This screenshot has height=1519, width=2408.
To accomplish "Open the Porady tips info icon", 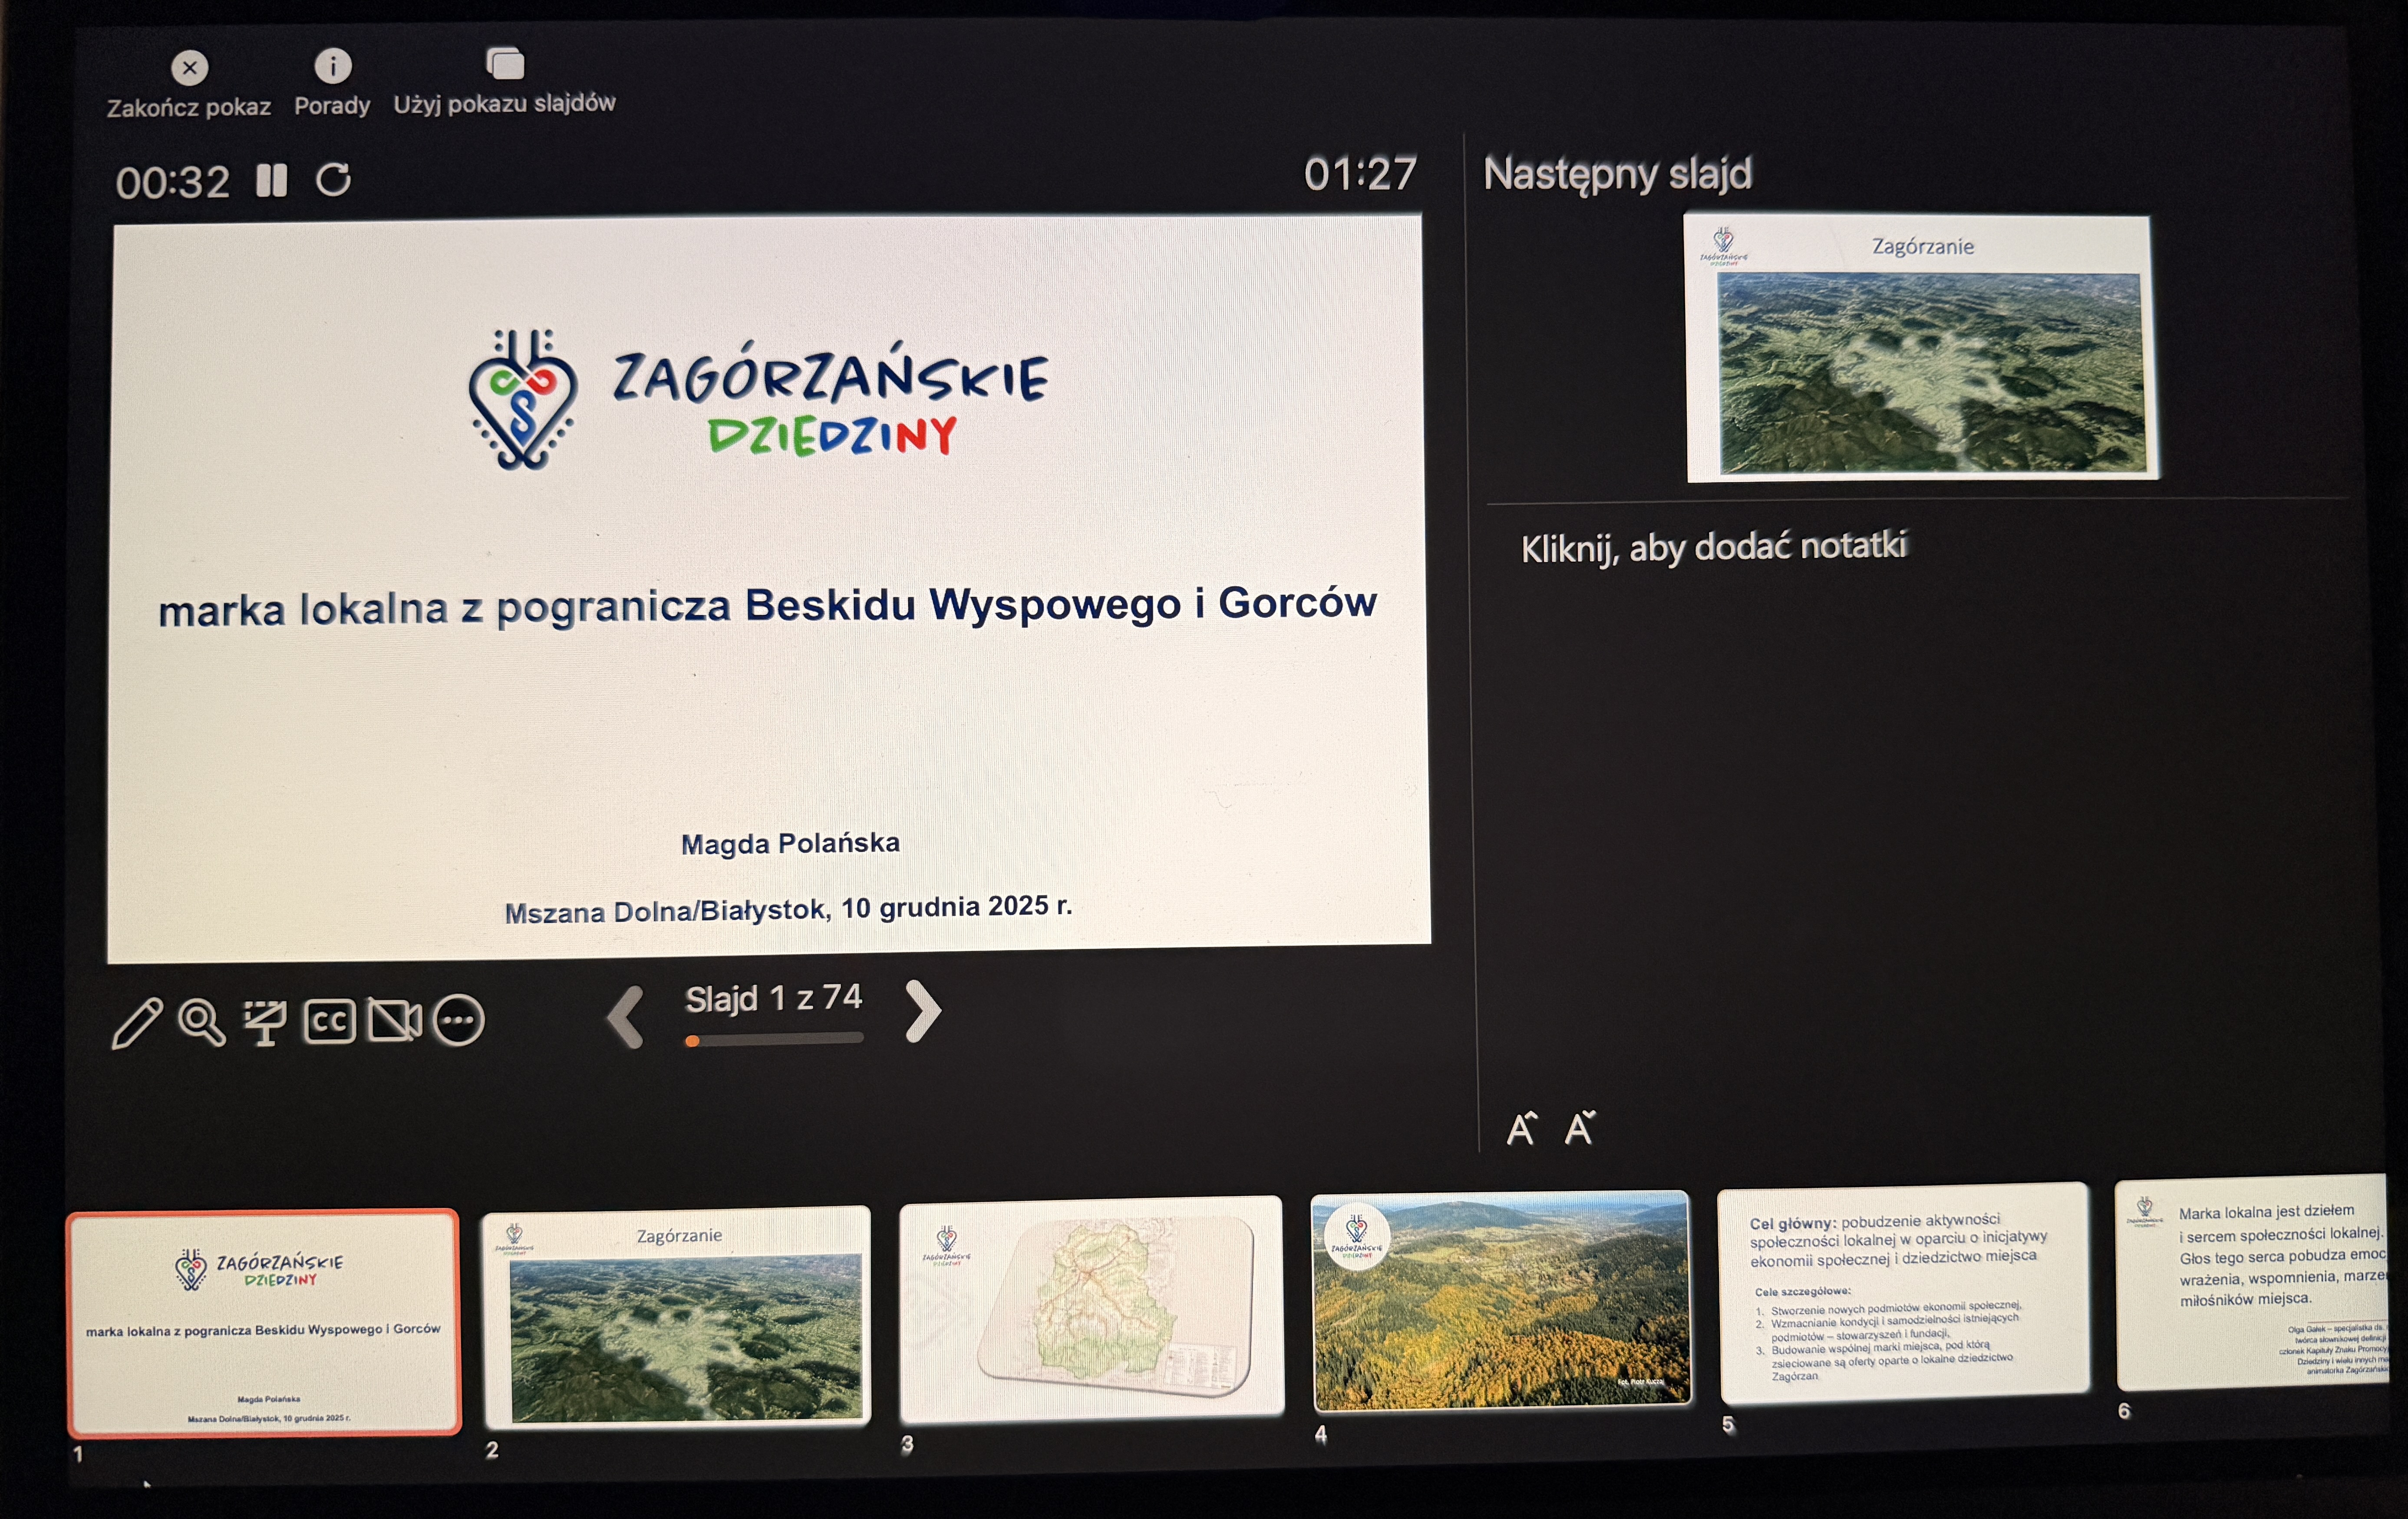I will 332,66.
